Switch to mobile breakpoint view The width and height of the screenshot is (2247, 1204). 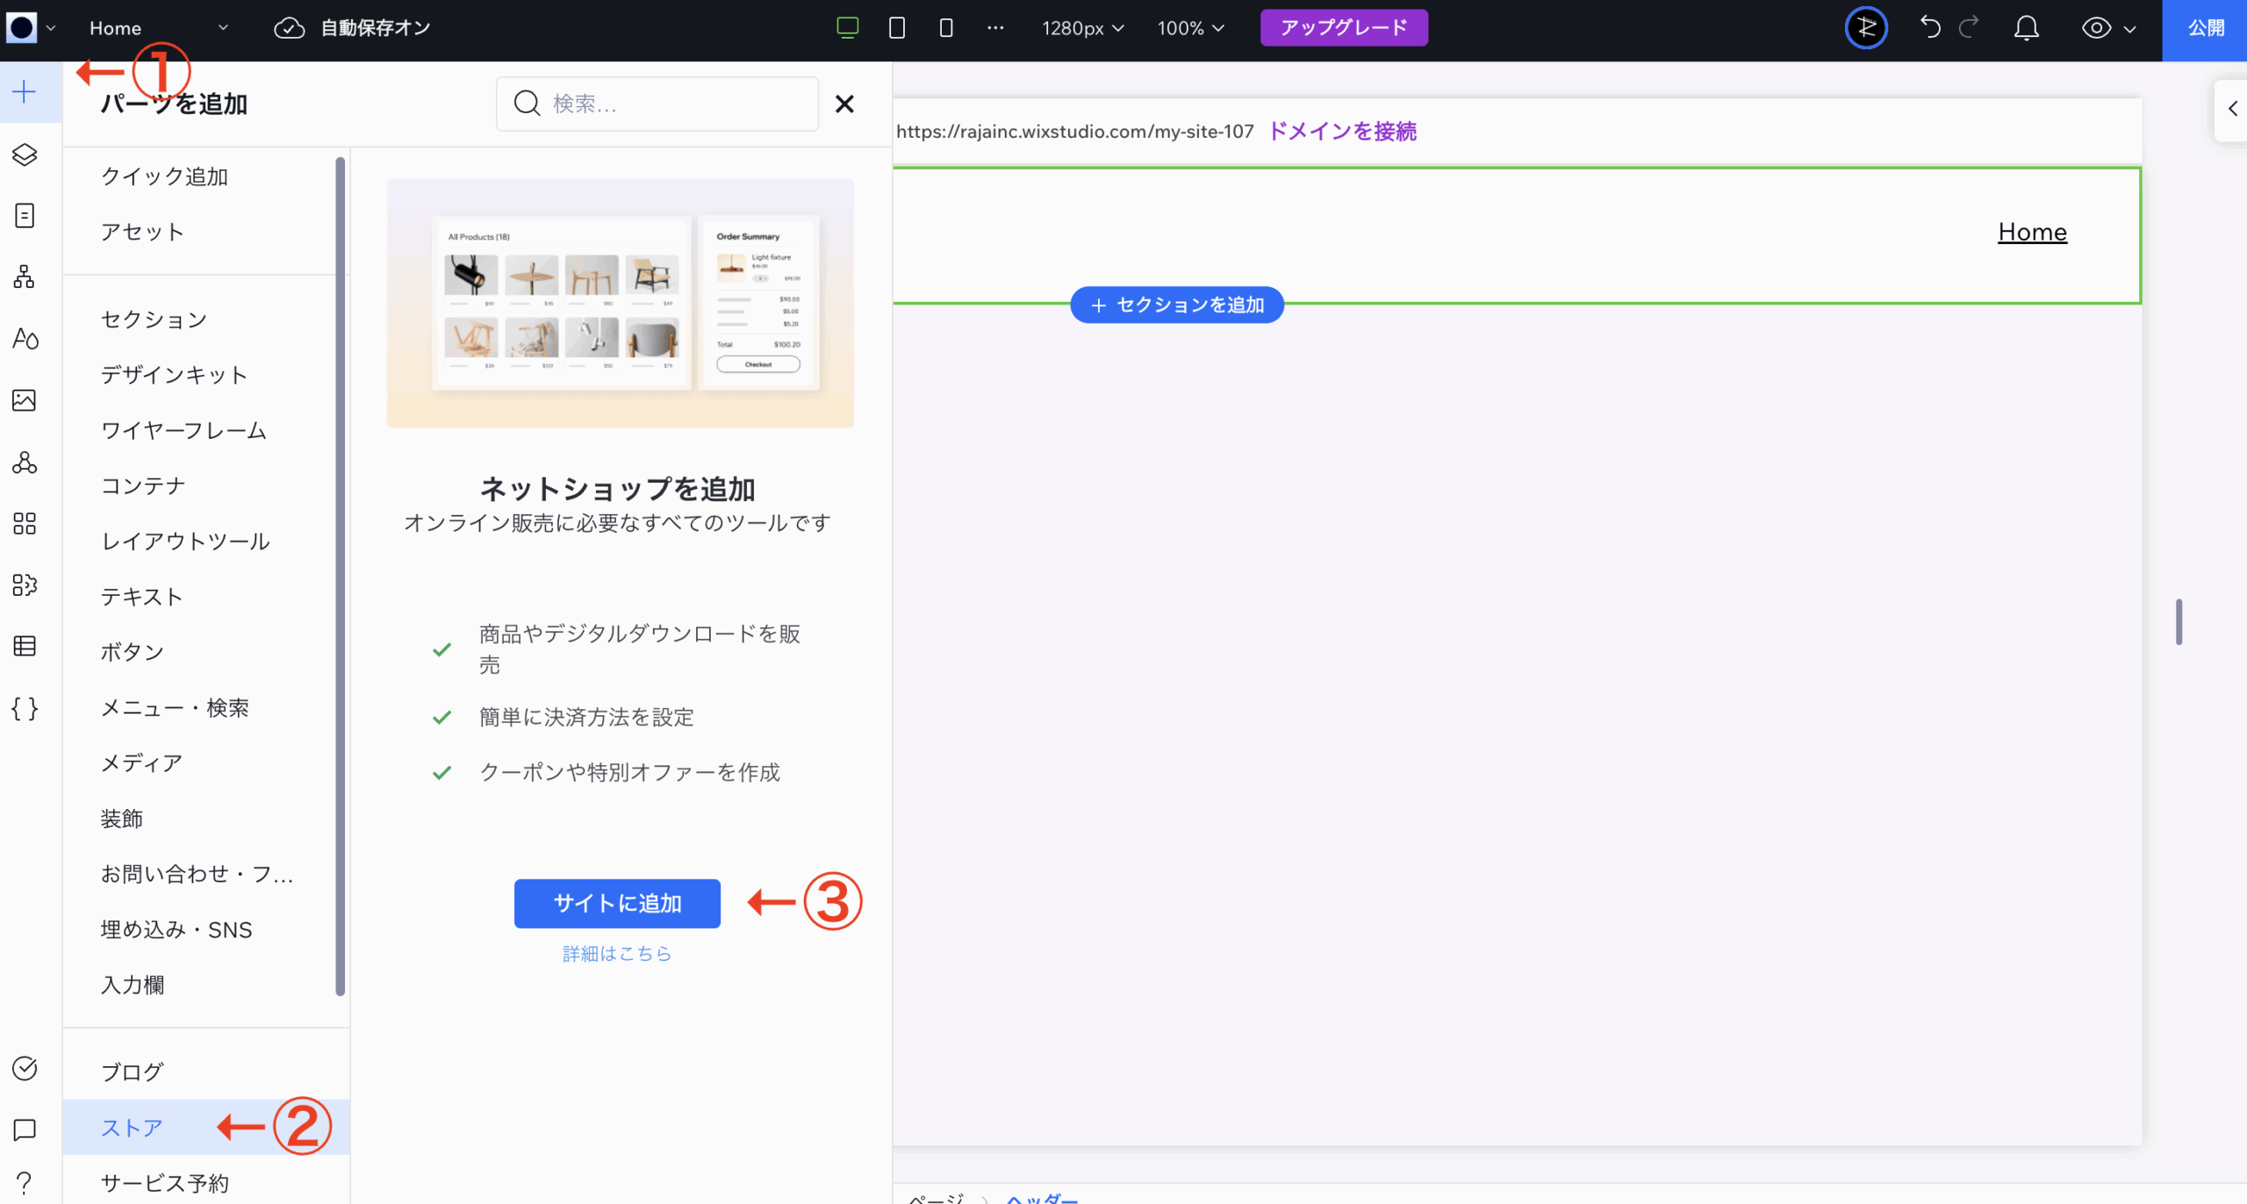945,28
